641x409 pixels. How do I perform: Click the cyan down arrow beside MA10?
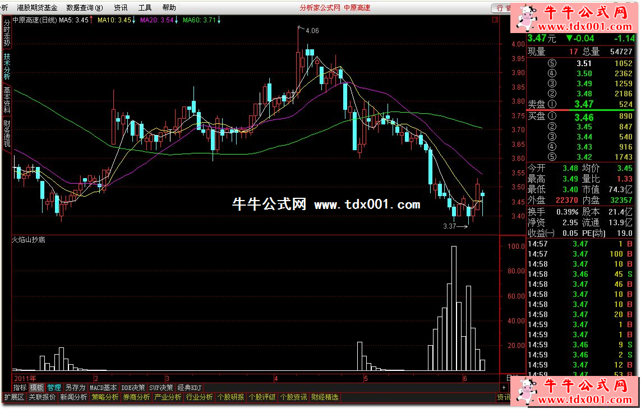135,20
